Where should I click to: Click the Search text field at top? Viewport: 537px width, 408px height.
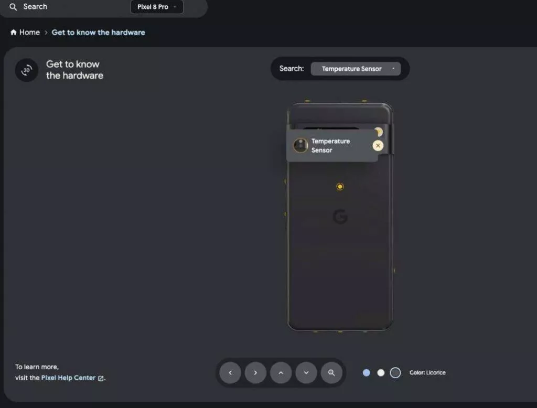[x=69, y=7]
